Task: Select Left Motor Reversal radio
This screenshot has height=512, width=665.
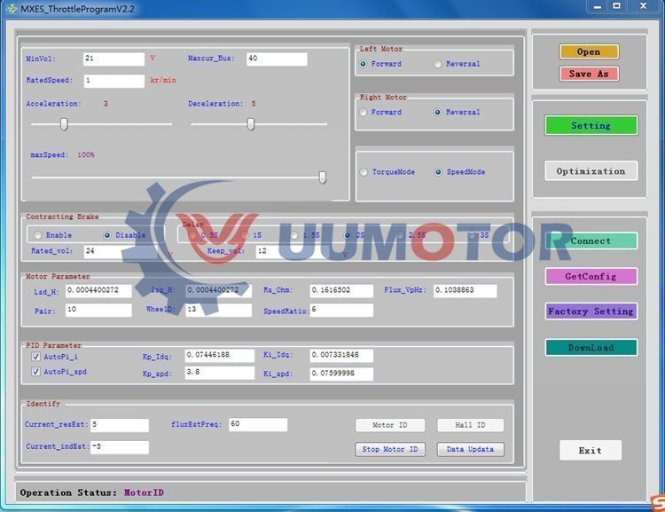Action: pyautogui.click(x=437, y=64)
